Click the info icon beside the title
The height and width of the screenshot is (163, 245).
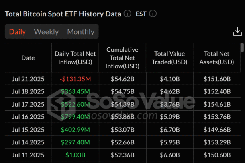tap(127, 14)
